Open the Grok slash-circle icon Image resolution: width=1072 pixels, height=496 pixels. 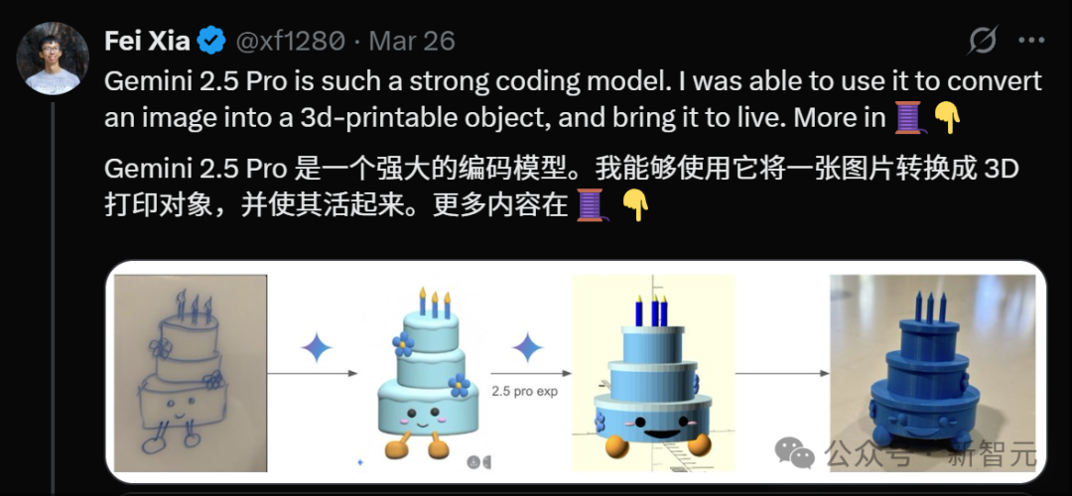point(983,41)
